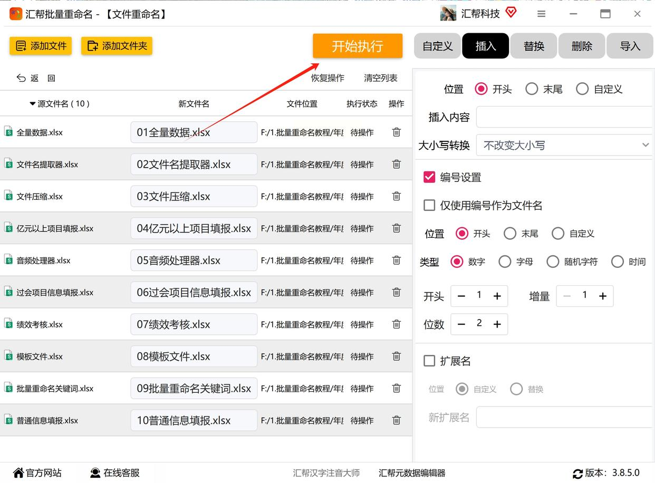Image resolution: width=655 pixels, height=483 pixels.
Task: Delete the 全量数据.xlsx row via trash icon
Action: (x=397, y=132)
